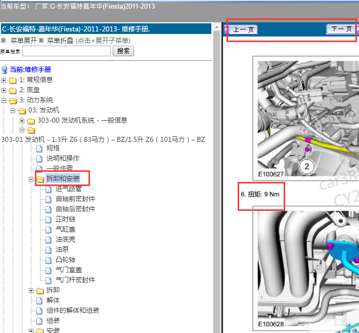Collapse the 拆卸和安装 folder toggle
This screenshot has height=333, width=359.
(31, 179)
